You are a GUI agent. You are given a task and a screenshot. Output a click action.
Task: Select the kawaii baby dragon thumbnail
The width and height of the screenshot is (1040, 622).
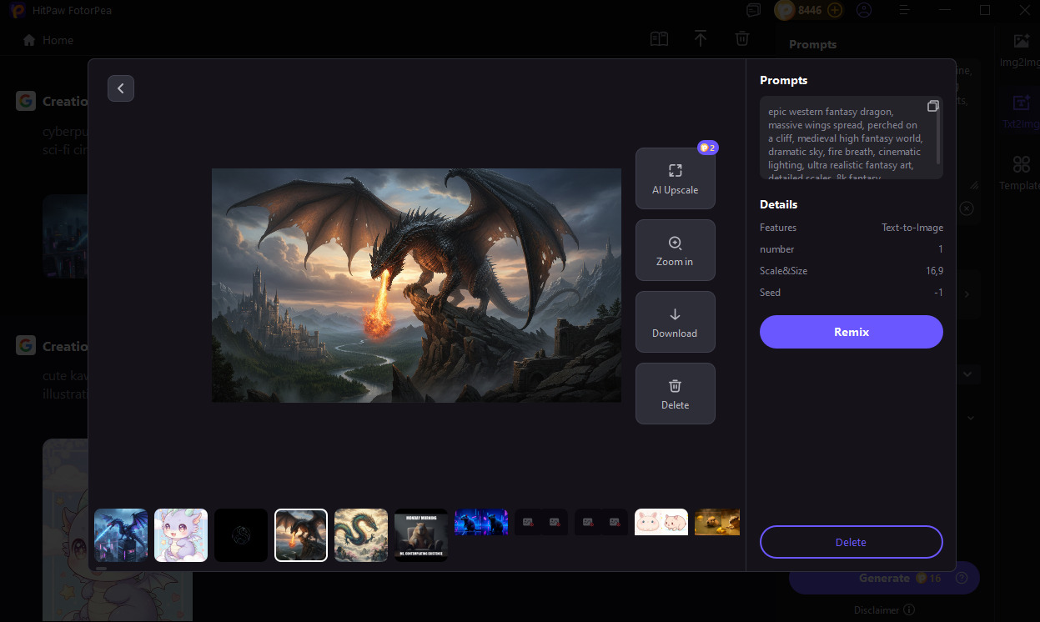[x=181, y=534]
